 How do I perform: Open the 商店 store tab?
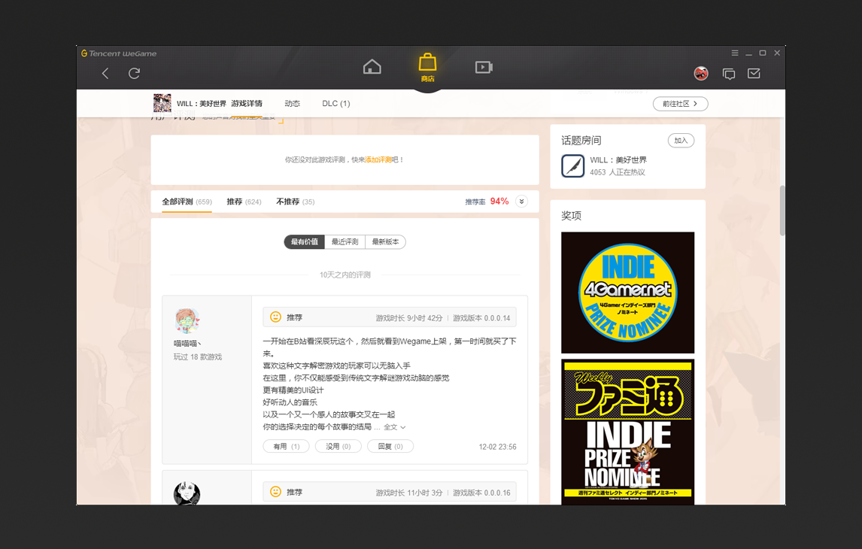(428, 68)
